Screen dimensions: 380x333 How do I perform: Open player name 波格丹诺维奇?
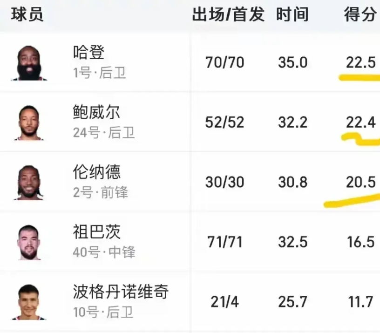[x=121, y=292]
